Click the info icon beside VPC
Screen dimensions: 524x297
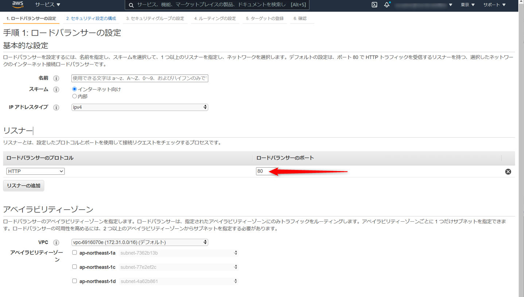(x=56, y=242)
